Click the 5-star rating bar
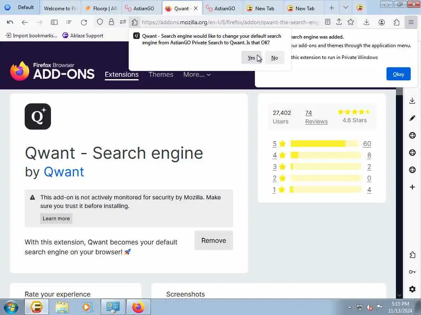Viewport: 421px width, 315px height. [324, 144]
